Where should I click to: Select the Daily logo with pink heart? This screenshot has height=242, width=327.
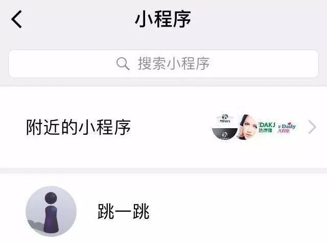point(287,127)
